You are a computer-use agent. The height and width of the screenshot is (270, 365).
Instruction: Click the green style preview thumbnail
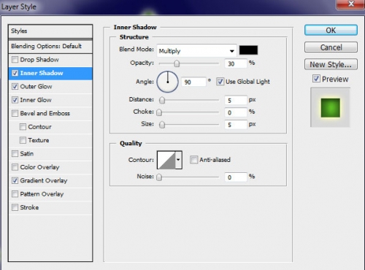click(330, 107)
